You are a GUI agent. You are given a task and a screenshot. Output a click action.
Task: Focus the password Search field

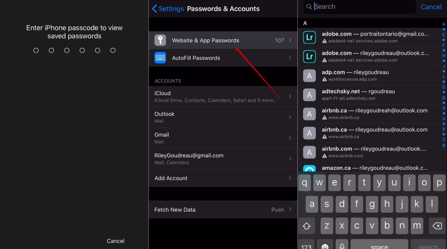coord(360,7)
